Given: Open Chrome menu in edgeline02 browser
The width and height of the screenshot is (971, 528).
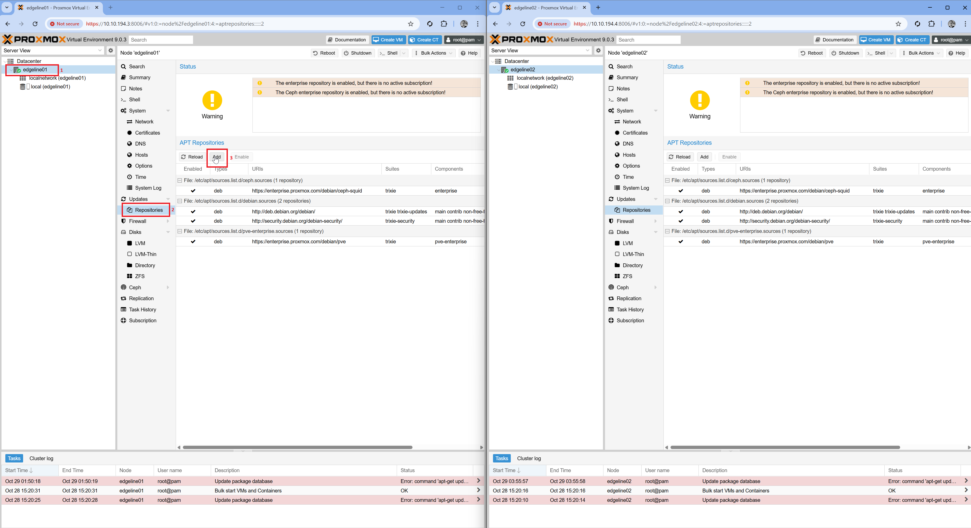Looking at the screenshot, I should click(x=965, y=24).
